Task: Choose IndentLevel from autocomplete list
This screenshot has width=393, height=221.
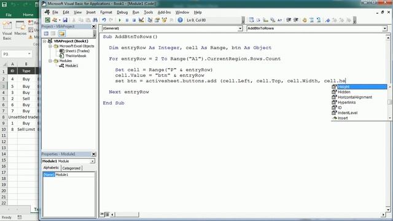Action: pyautogui.click(x=359, y=113)
